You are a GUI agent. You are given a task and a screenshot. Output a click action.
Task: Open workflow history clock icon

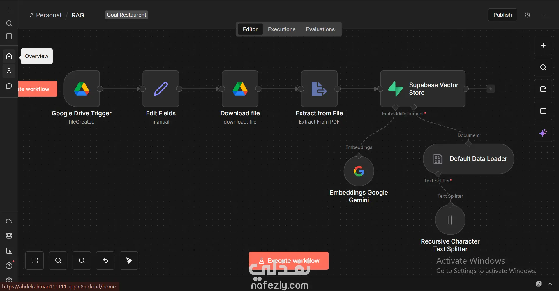527,15
